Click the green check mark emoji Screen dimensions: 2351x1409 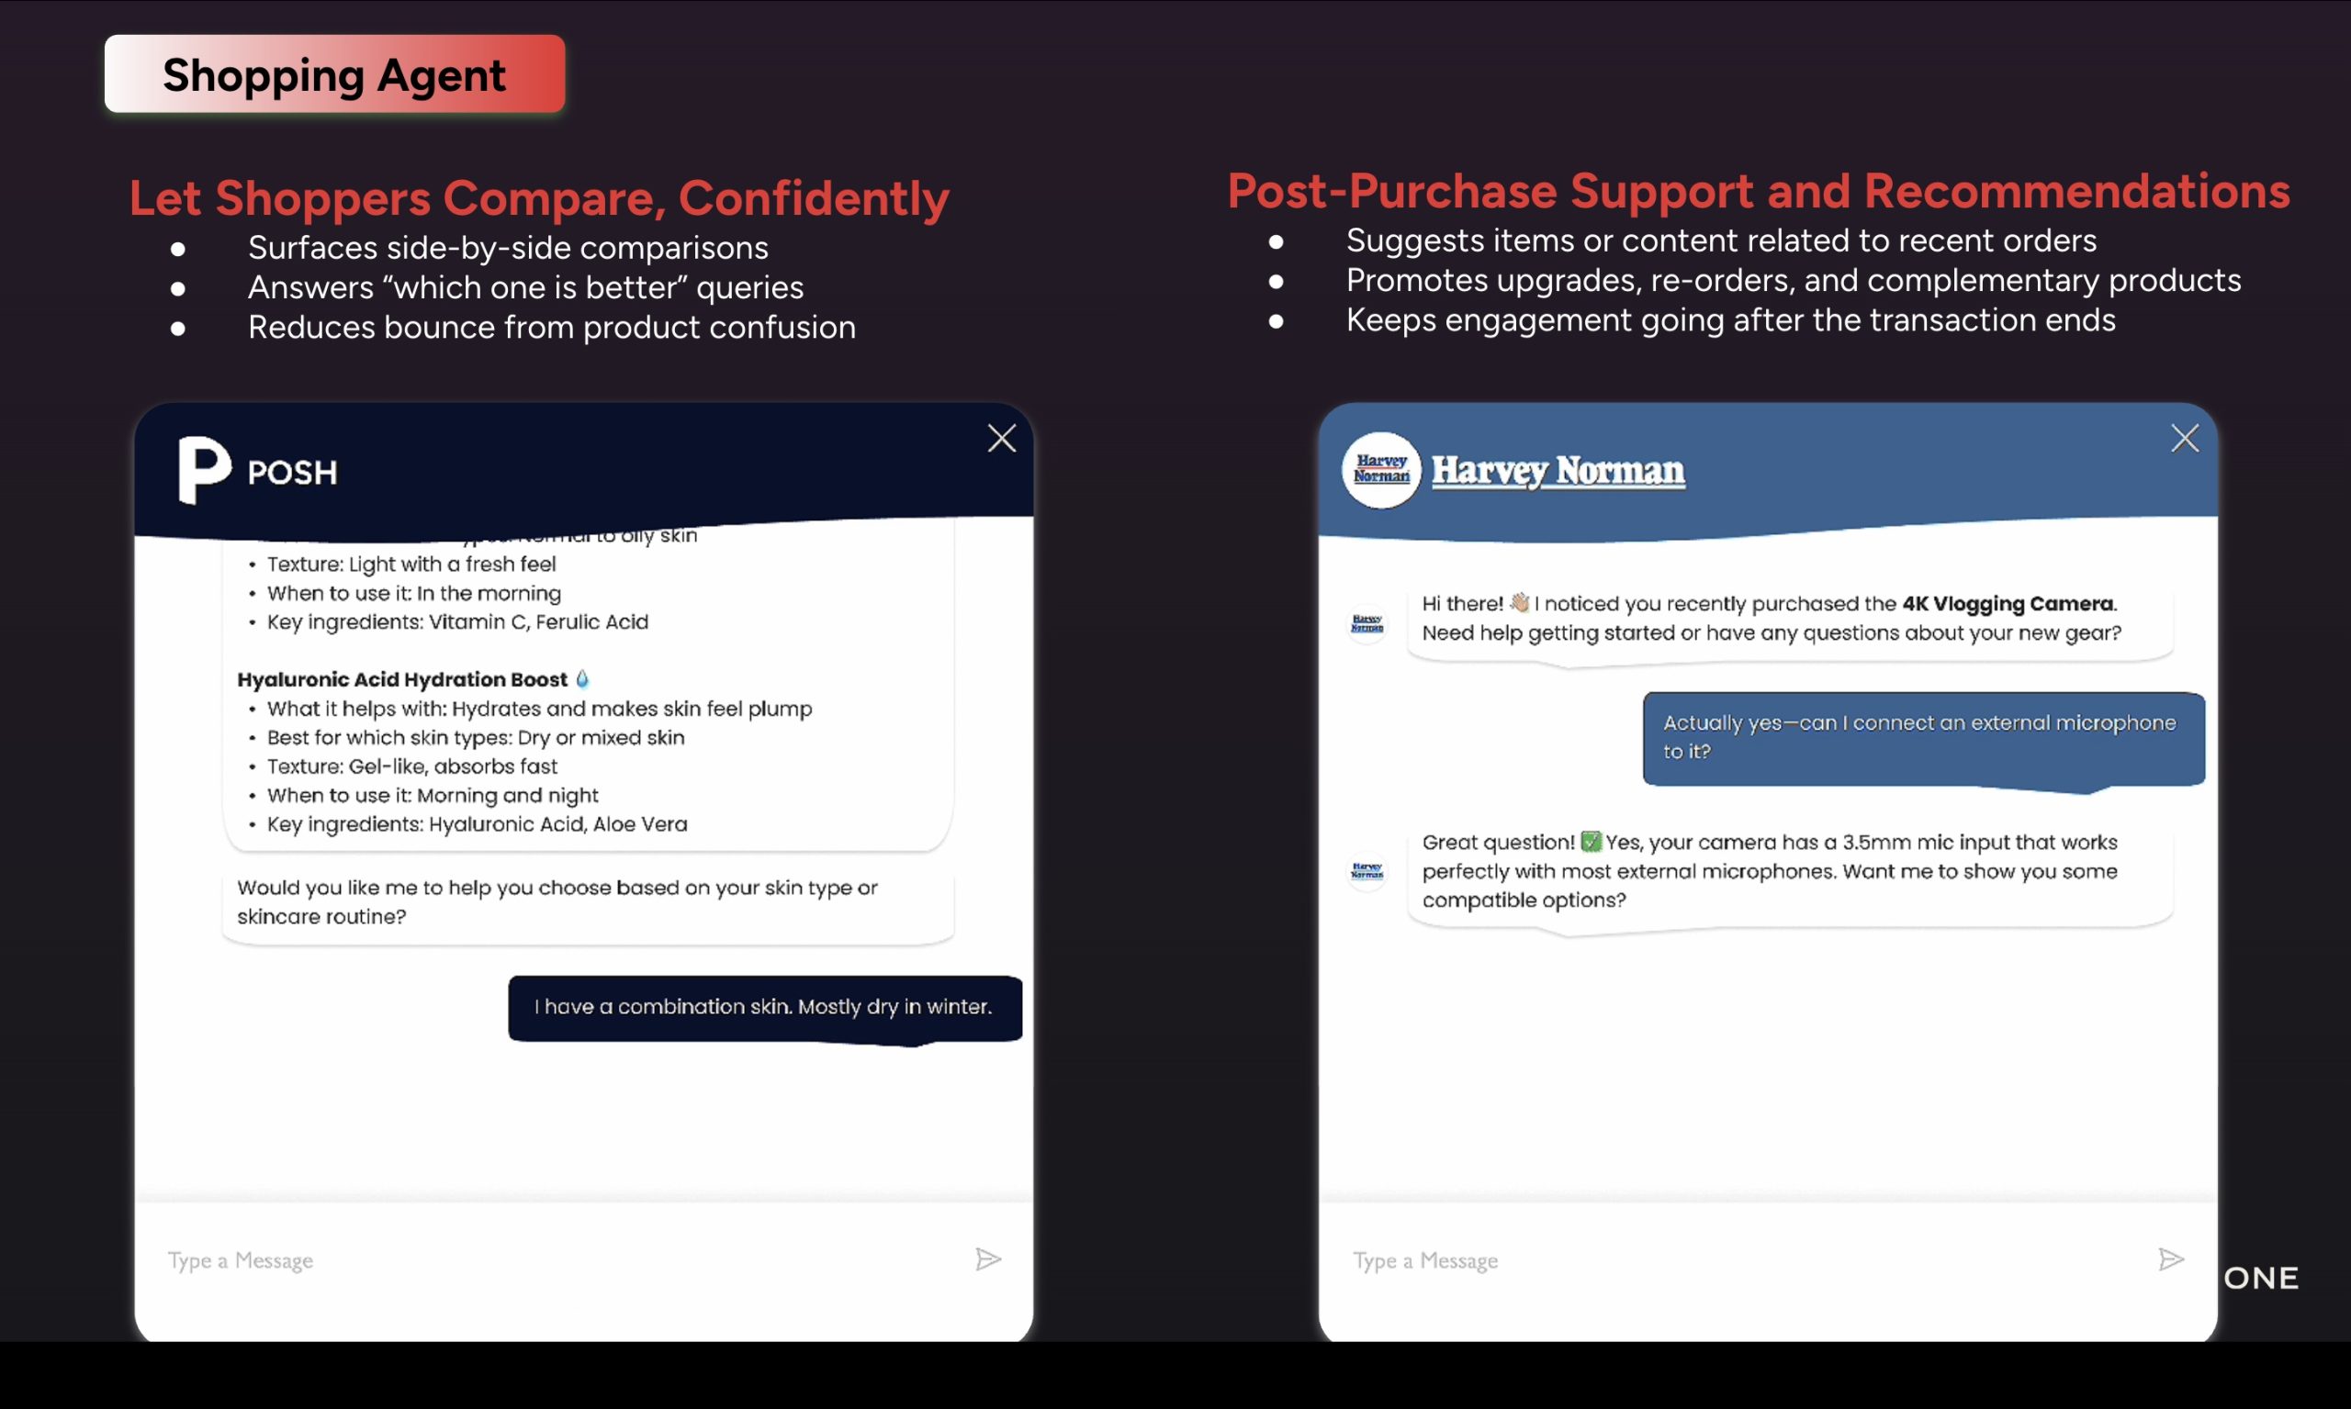click(1592, 842)
